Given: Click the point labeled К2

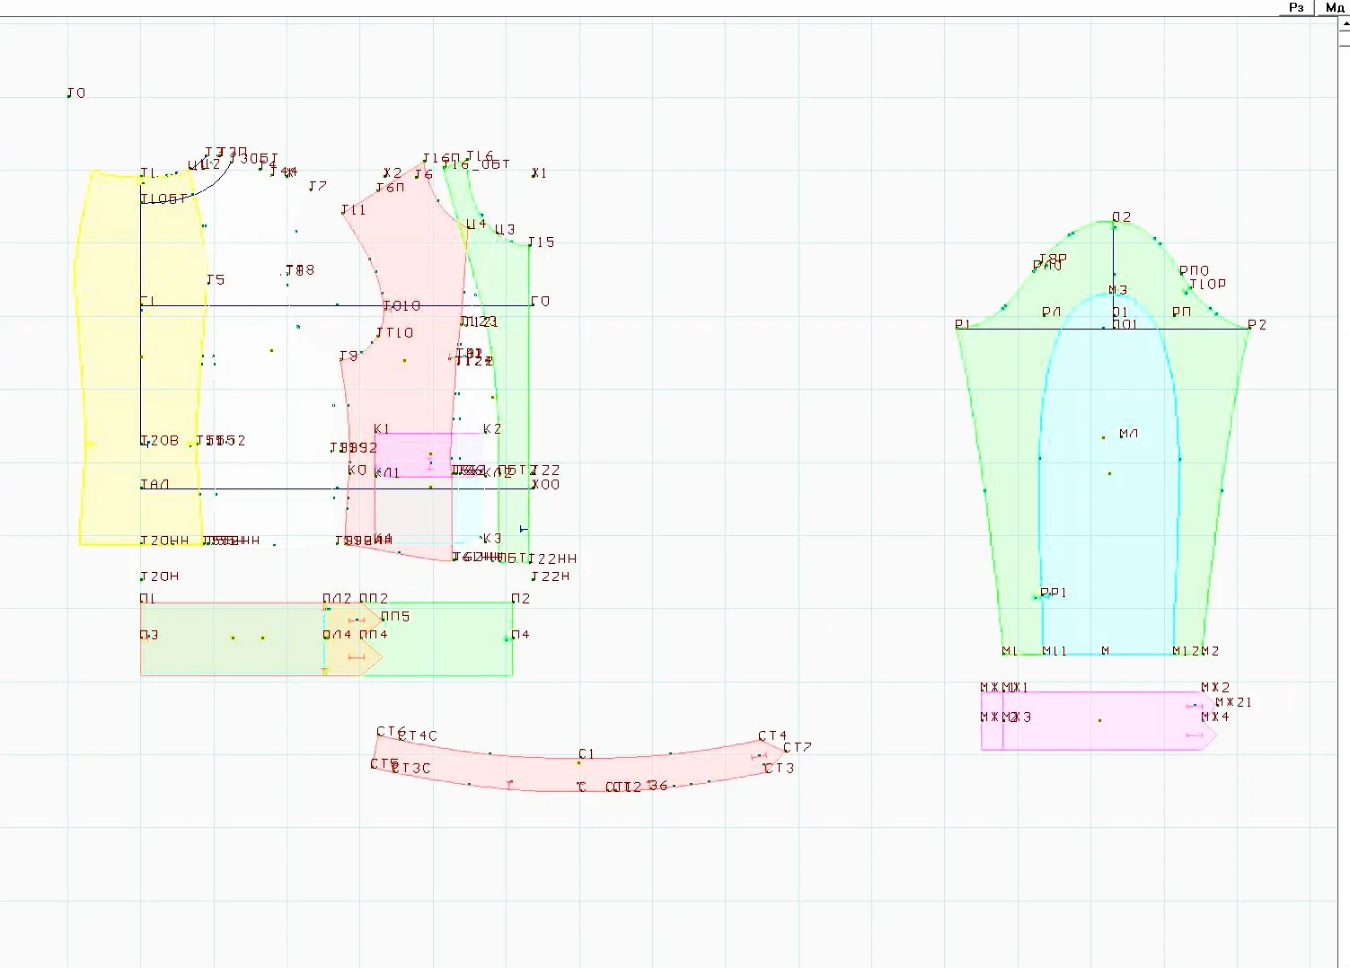Looking at the screenshot, I should pos(492,429).
